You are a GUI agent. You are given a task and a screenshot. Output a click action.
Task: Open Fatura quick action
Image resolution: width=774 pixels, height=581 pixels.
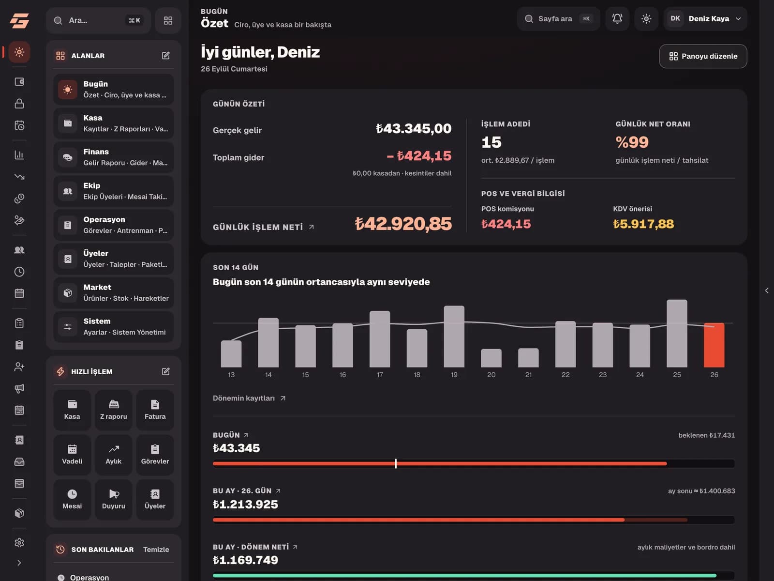pos(155,410)
